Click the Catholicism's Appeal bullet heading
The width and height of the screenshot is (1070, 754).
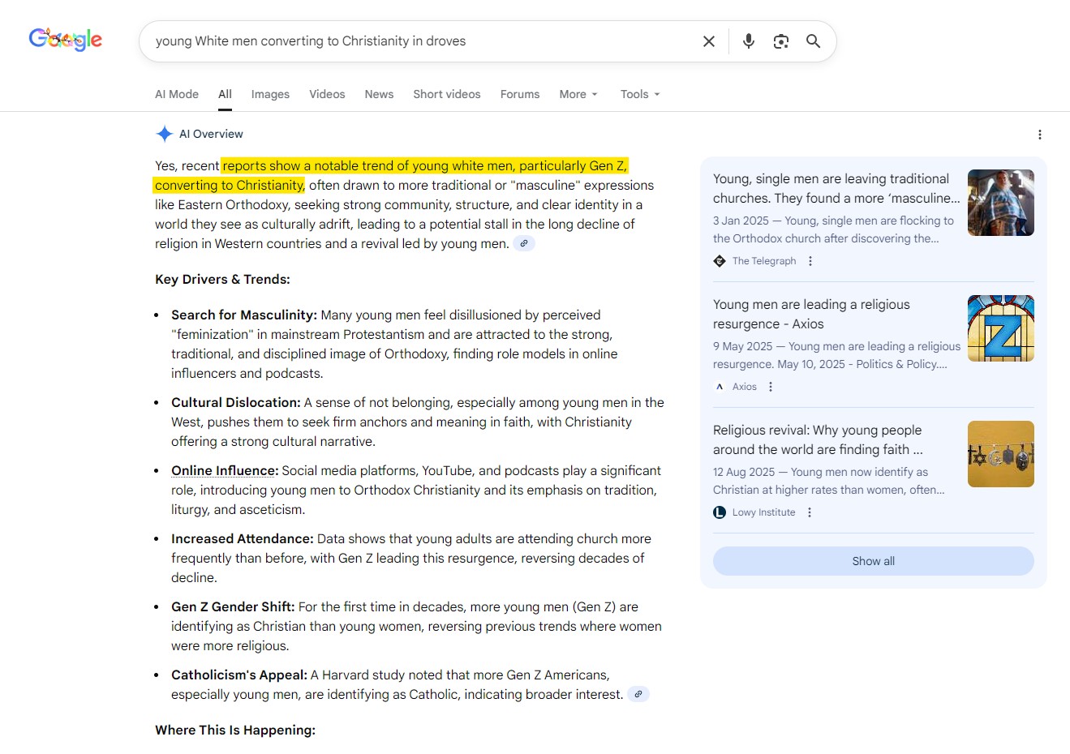coord(239,675)
